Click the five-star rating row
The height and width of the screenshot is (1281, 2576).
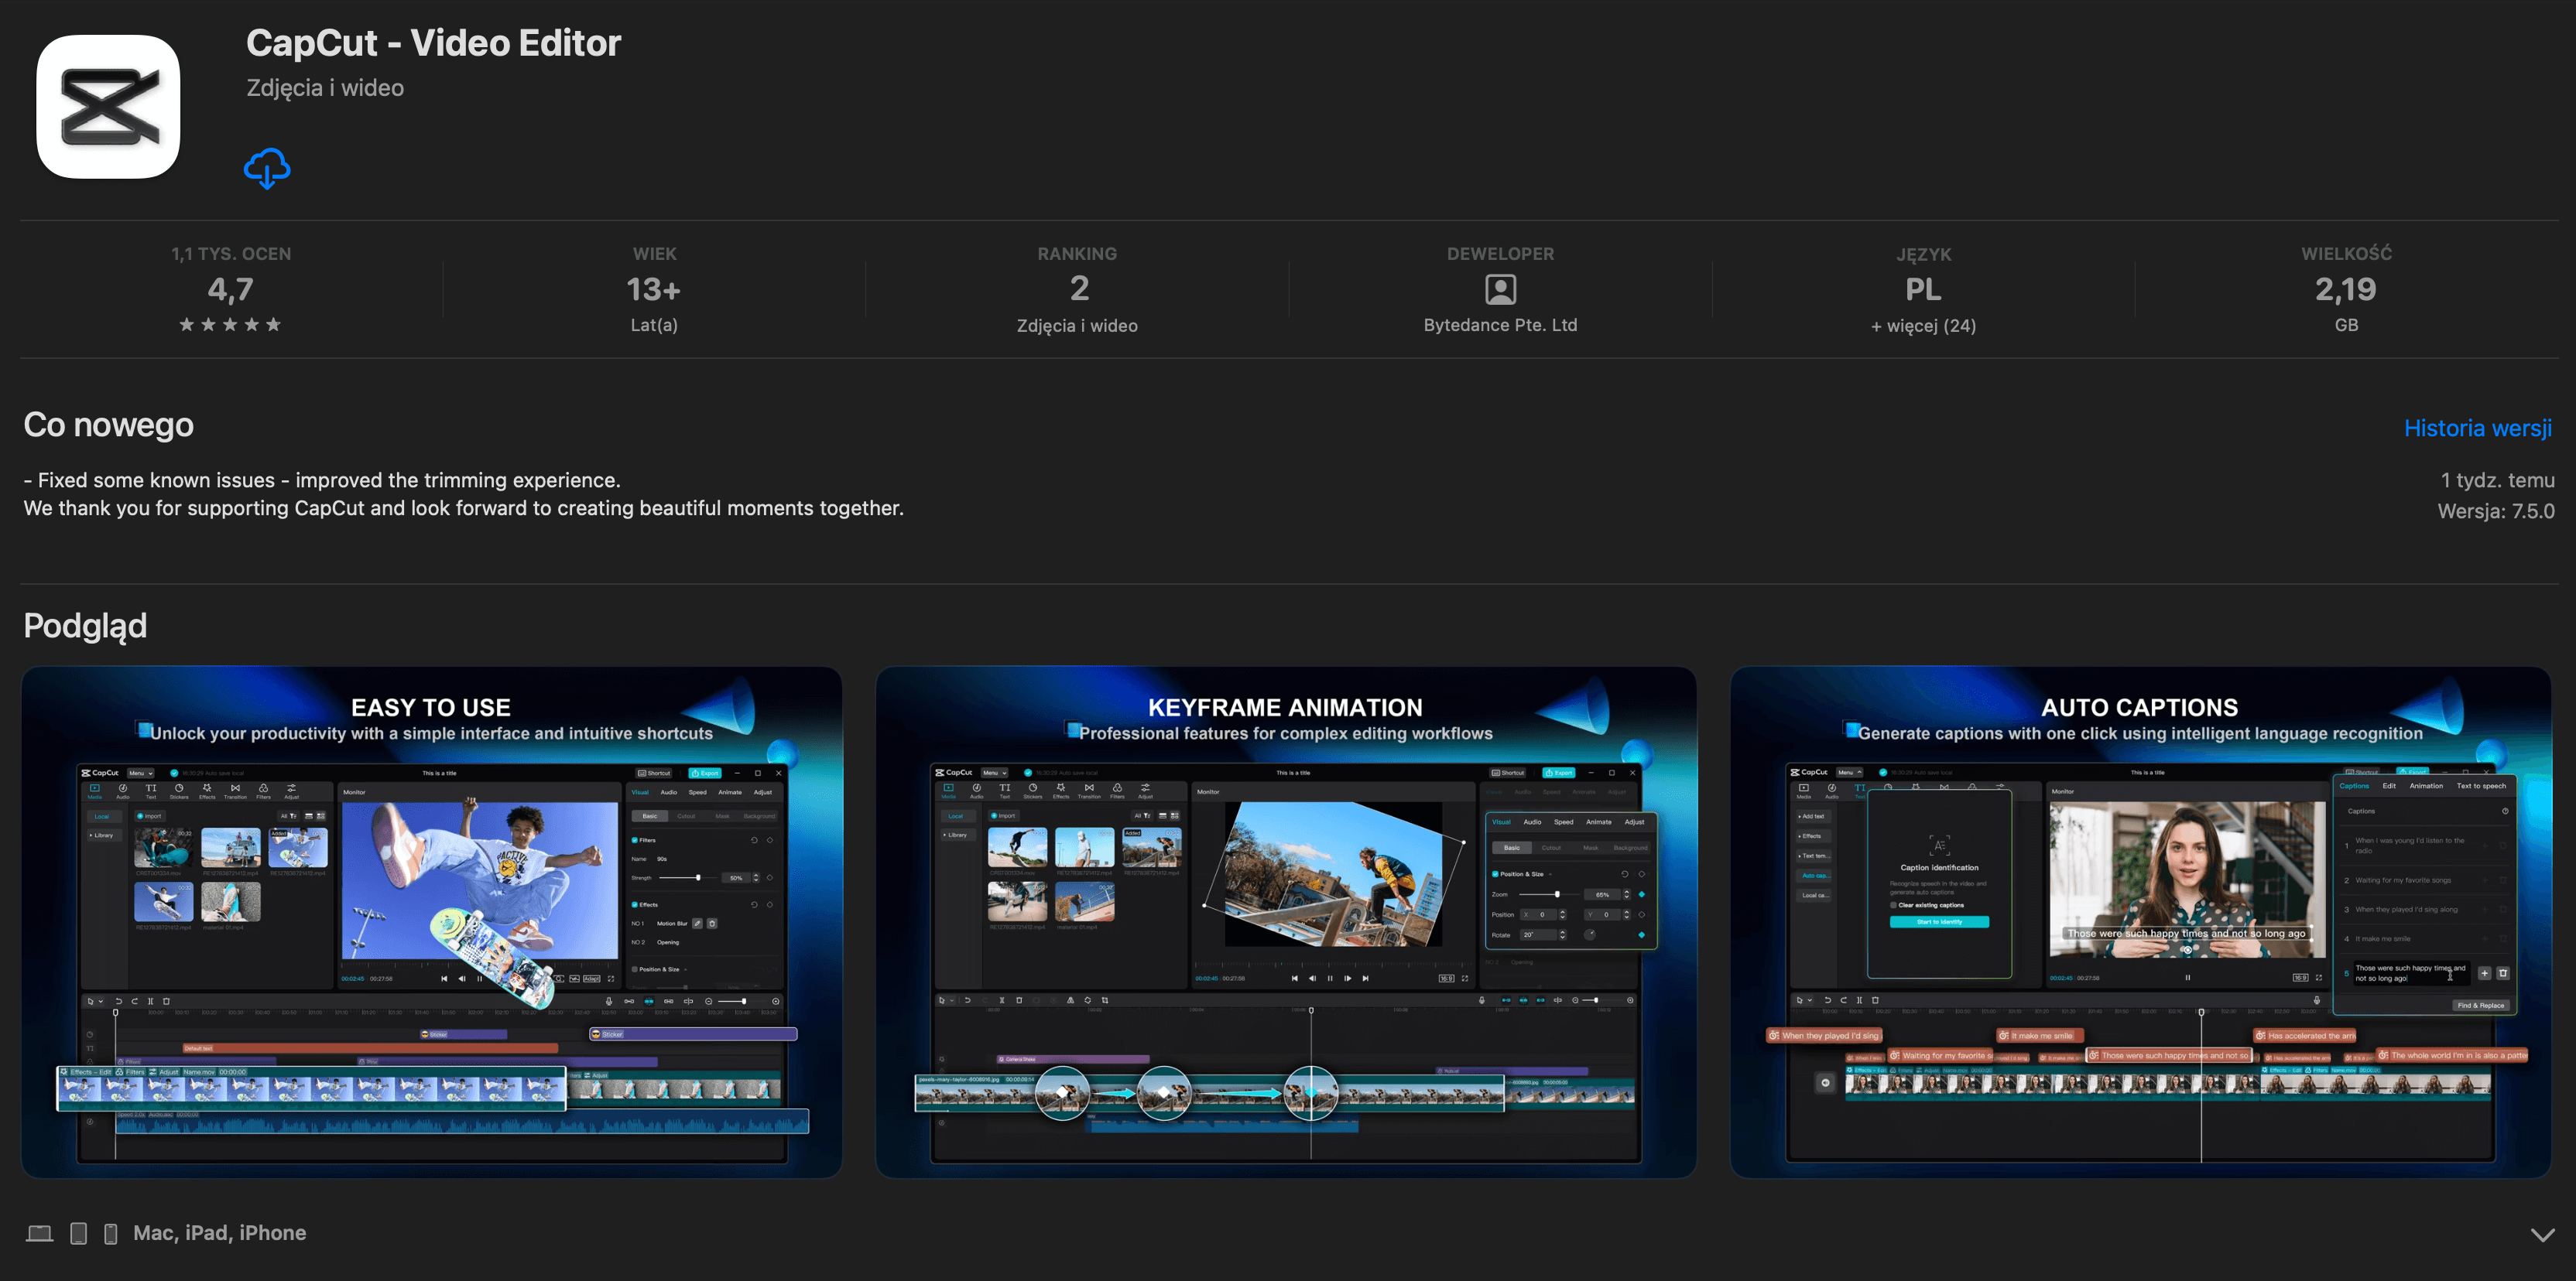pyautogui.click(x=230, y=325)
